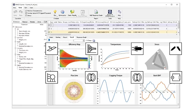Click the Run lightbulb icon

[55, 11]
